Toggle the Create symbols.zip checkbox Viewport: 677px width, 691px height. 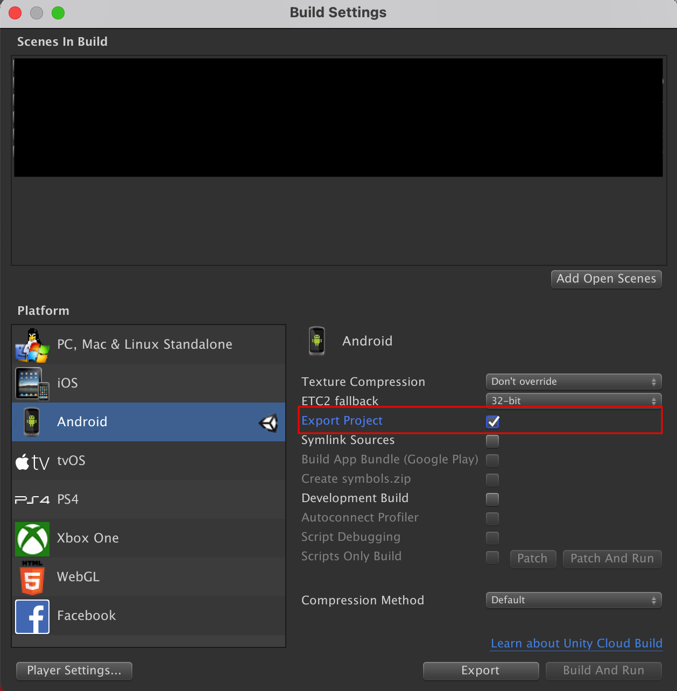coord(492,480)
